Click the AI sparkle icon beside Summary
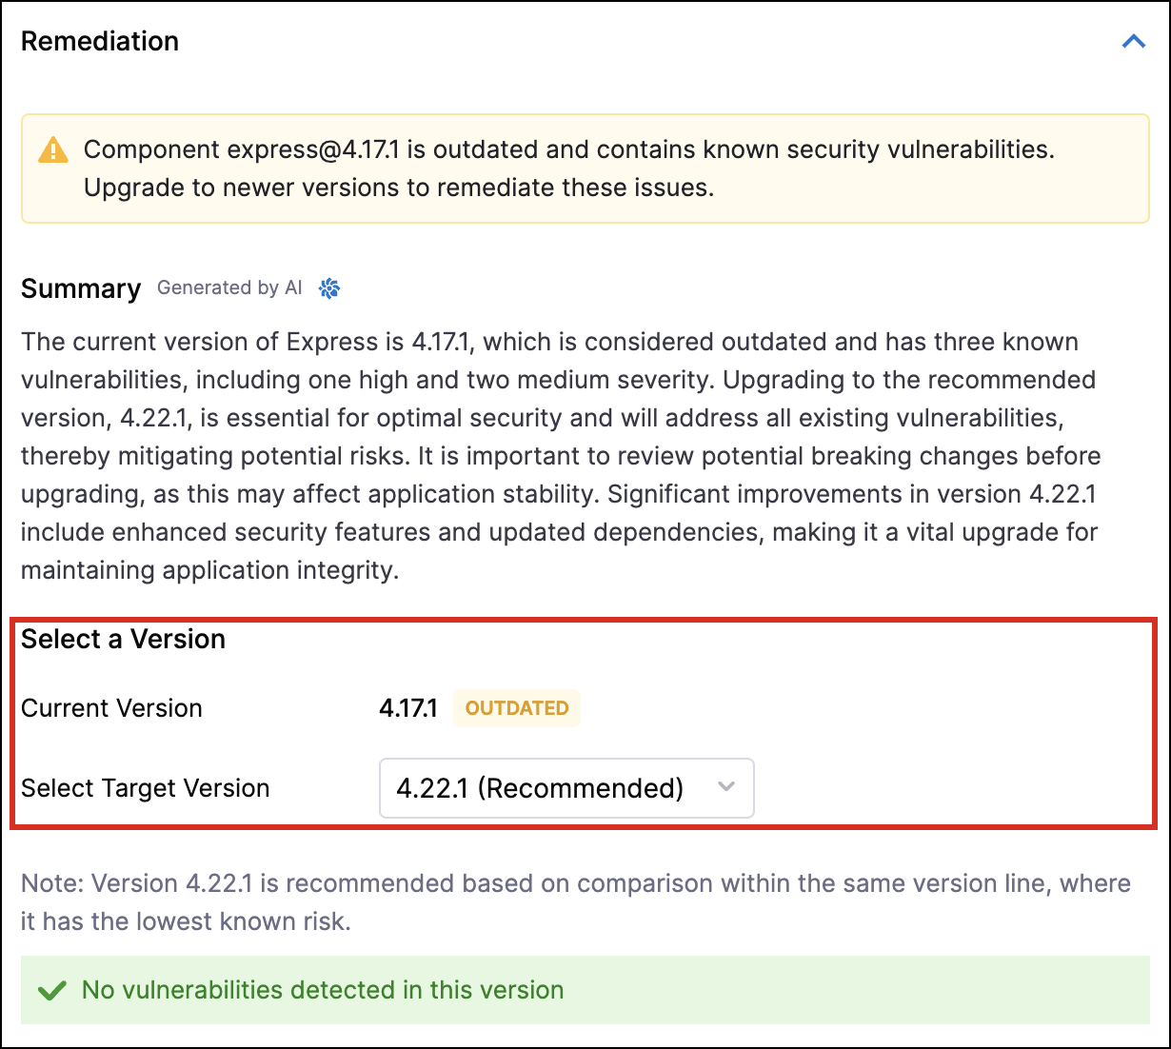Screen dimensions: 1171x1049 (x=329, y=288)
